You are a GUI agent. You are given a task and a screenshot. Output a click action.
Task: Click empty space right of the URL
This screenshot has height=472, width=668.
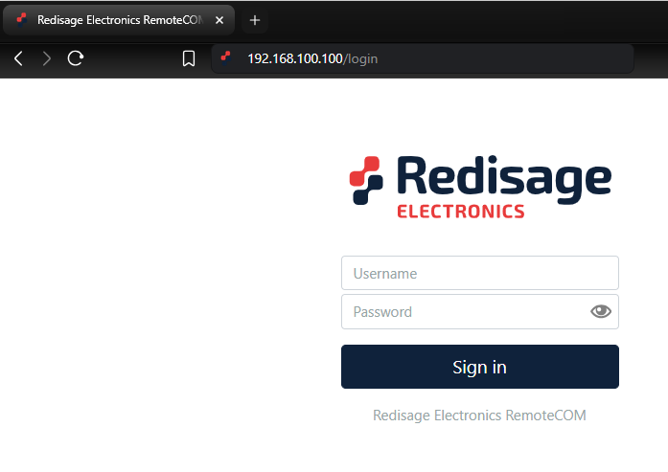click(x=508, y=58)
